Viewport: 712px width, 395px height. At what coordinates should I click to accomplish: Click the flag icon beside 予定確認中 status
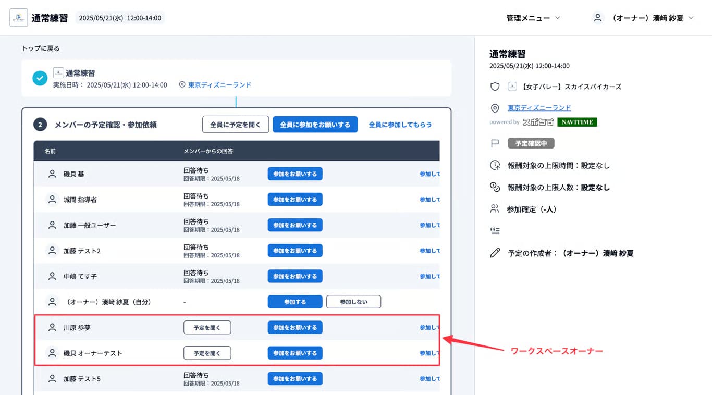(495, 143)
